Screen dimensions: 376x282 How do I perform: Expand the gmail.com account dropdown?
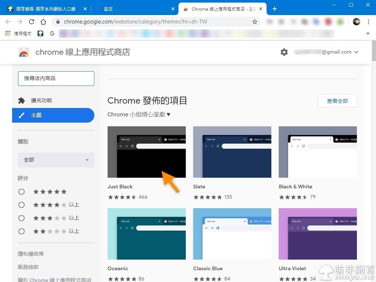pos(355,52)
